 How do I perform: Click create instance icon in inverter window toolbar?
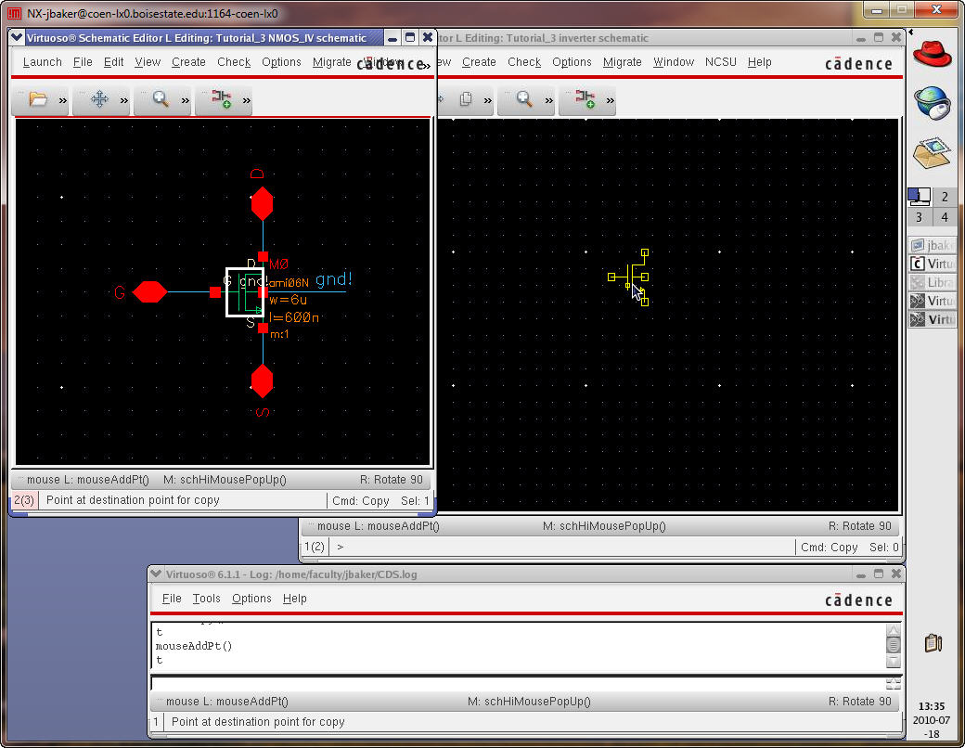585,99
